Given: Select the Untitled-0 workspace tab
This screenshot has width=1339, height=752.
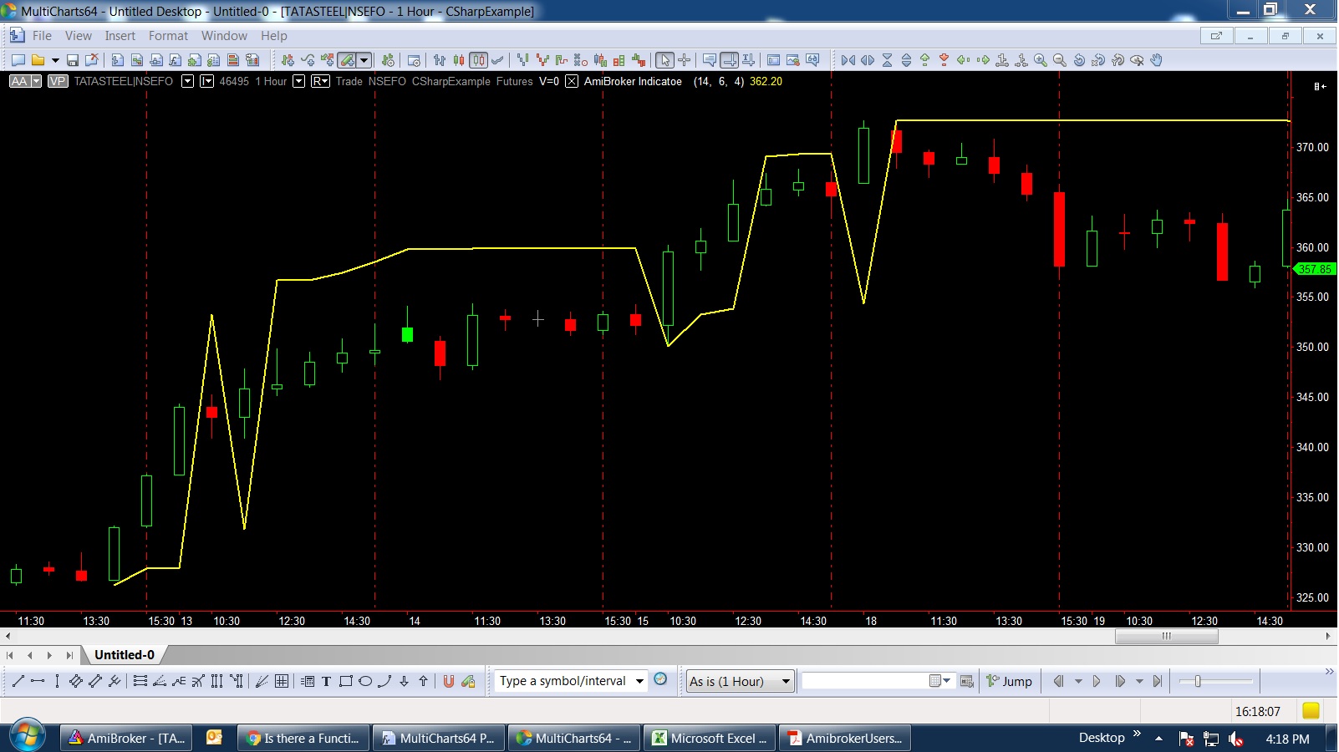Looking at the screenshot, I should pos(125,655).
